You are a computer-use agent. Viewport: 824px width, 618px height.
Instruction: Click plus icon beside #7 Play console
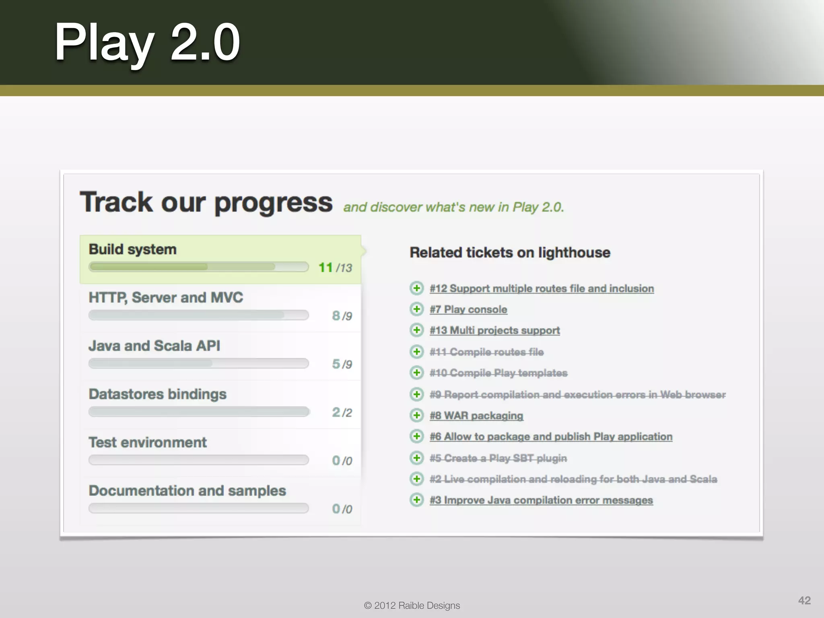click(x=417, y=309)
